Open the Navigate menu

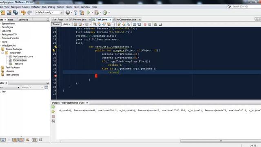pos(16,7)
